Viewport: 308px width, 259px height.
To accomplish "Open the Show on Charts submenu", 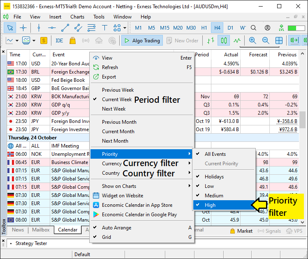I will tap(119, 186).
